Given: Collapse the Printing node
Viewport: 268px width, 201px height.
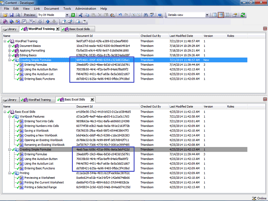Looking at the screenshot, I should coord(10,173).
